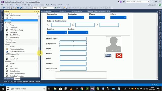Select SaveFileDialog in the Toolbox
Screen dimensions: 162x91
(x=14, y=37)
